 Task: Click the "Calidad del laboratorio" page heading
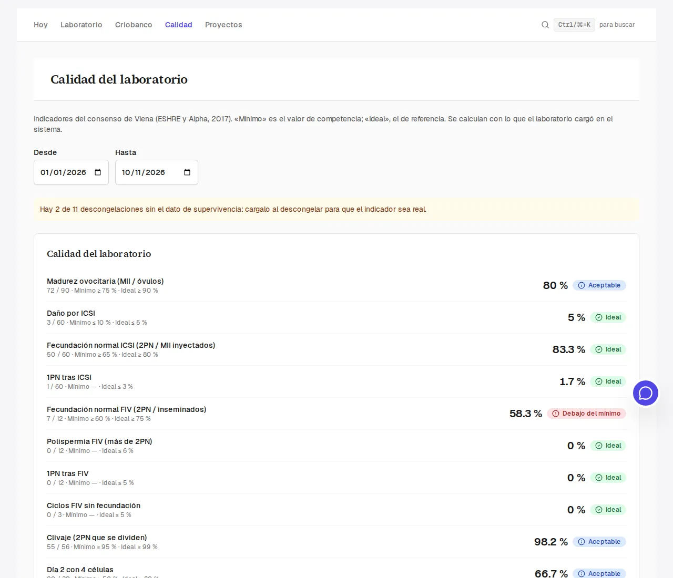click(x=119, y=79)
